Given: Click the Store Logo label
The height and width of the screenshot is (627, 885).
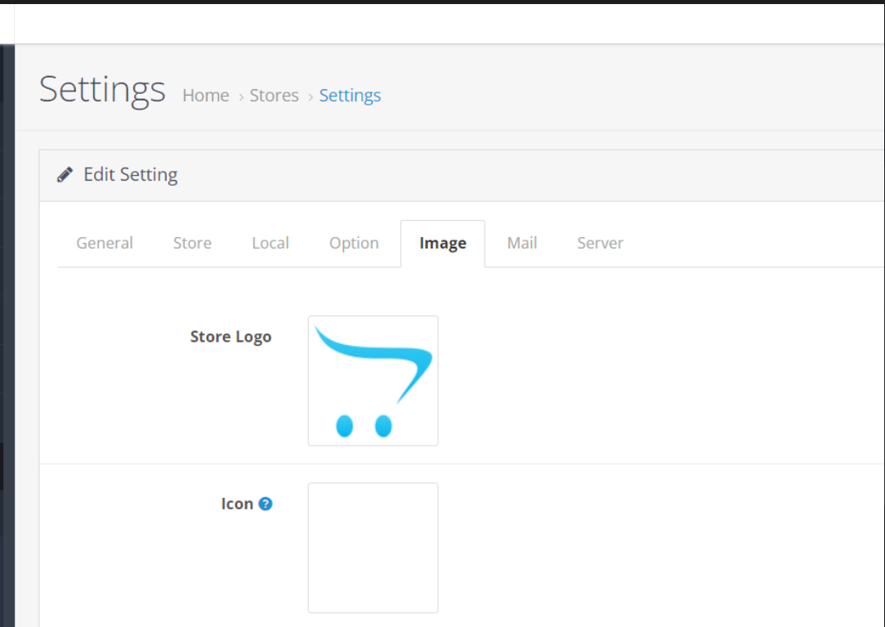Looking at the screenshot, I should (x=230, y=337).
